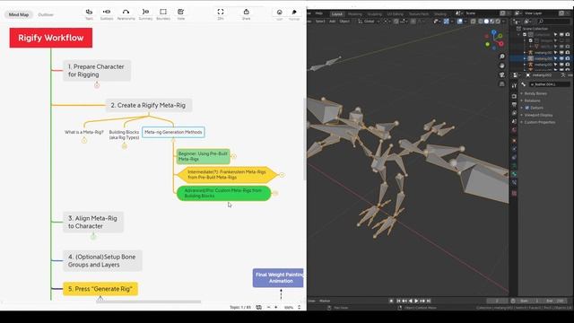Open the Object menu in viewport header
Viewport: 574px width, 323px height.
coord(344,22)
